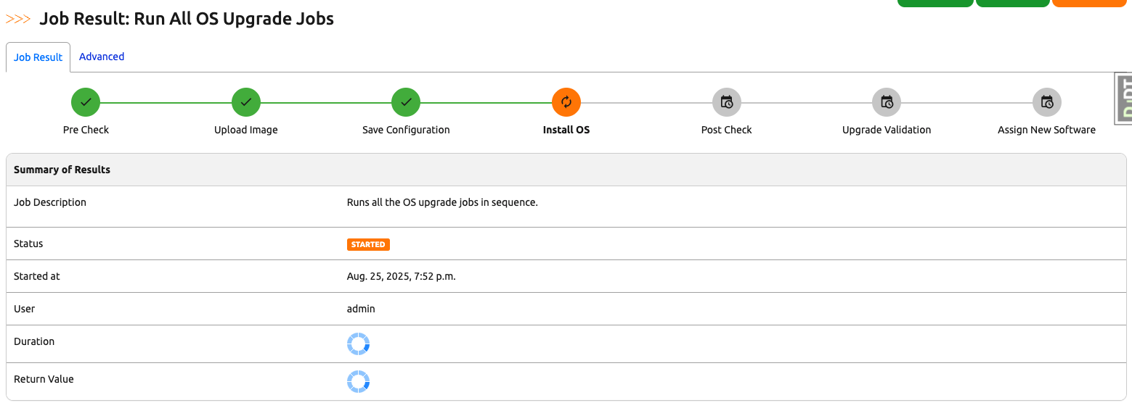Viewport: 1132px width, 416px height.
Task: Click the orange chevrons beside Job Result title
Action: (x=17, y=19)
